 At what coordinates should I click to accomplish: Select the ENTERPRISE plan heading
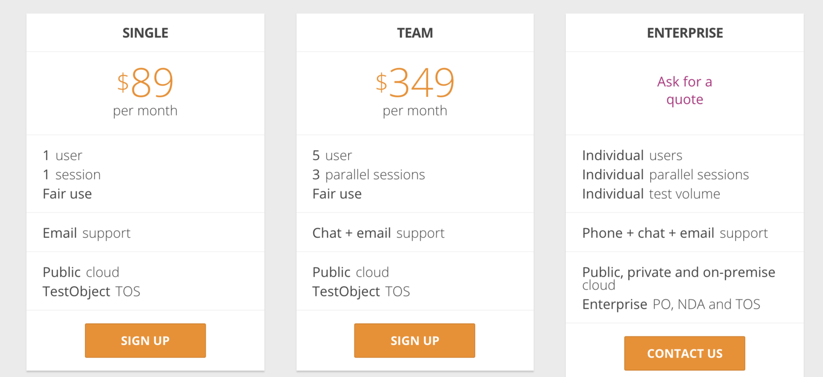[x=685, y=33]
